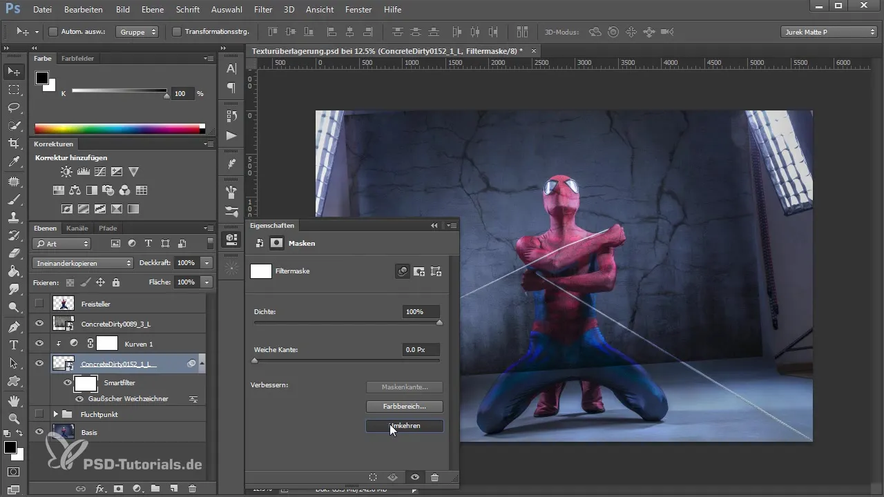Expand the Fluchtpunkt group

pos(55,414)
